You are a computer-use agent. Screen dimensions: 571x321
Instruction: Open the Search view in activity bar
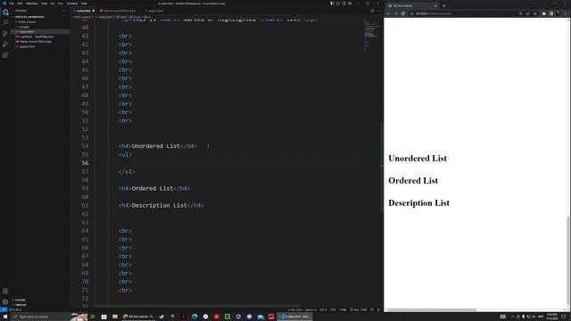coord(5,22)
